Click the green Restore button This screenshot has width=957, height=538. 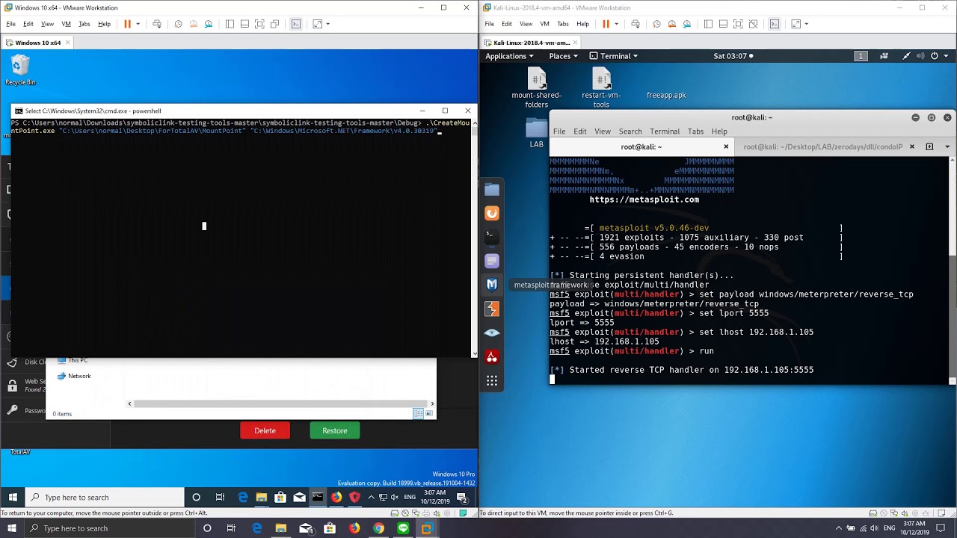pos(335,430)
